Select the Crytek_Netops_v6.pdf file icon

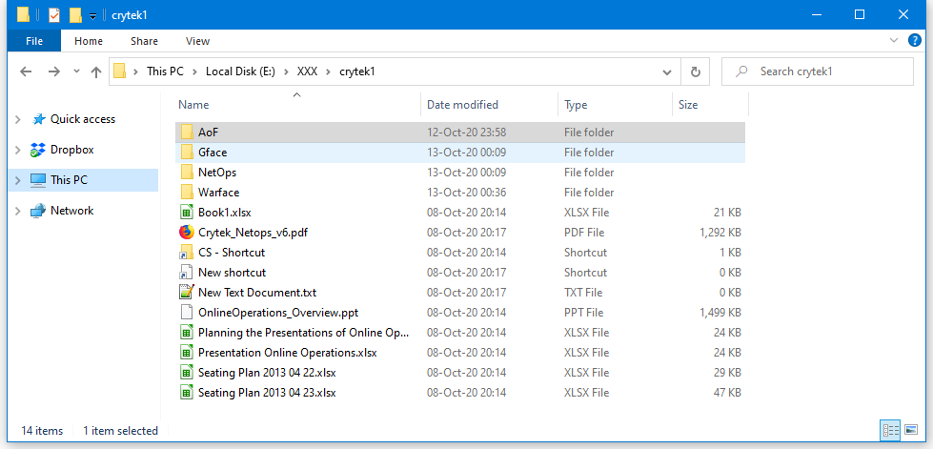(187, 233)
